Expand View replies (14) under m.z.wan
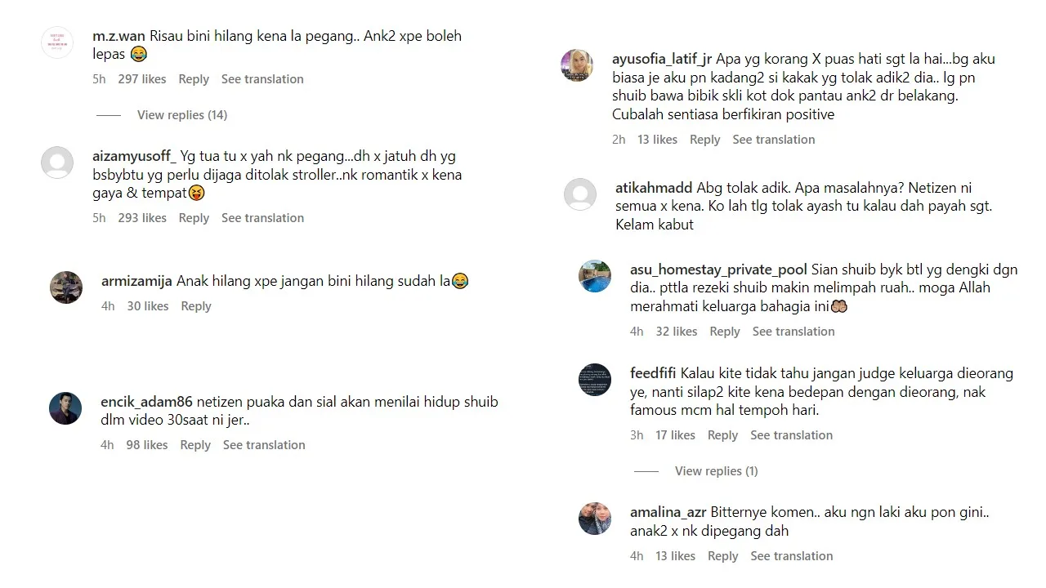 [x=182, y=115]
